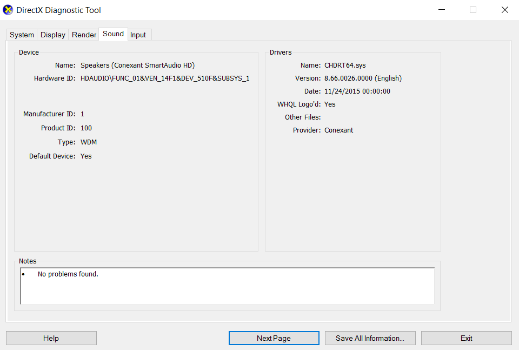519x350 pixels.
Task: Switch to the System tab
Action: pyautogui.click(x=22, y=35)
